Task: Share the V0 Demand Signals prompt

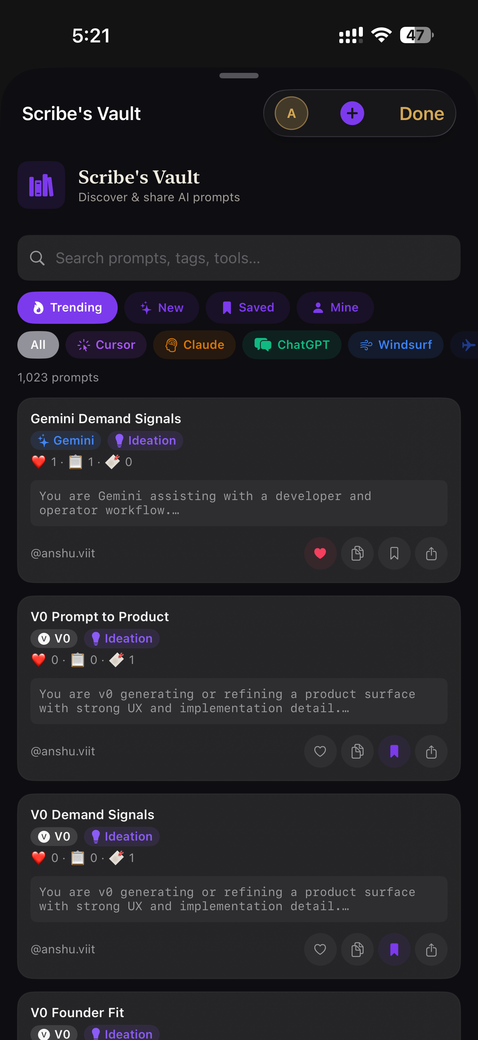Action: click(431, 949)
